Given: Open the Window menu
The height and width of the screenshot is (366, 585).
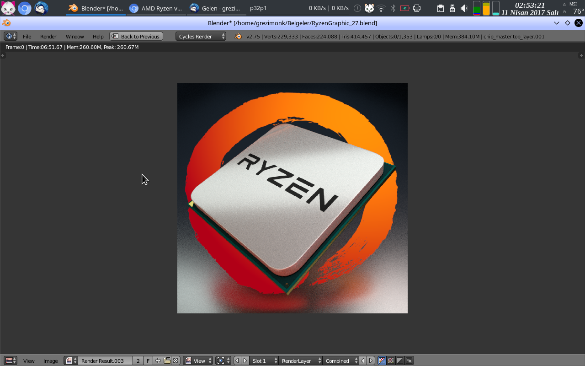Looking at the screenshot, I should [x=74, y=37].
